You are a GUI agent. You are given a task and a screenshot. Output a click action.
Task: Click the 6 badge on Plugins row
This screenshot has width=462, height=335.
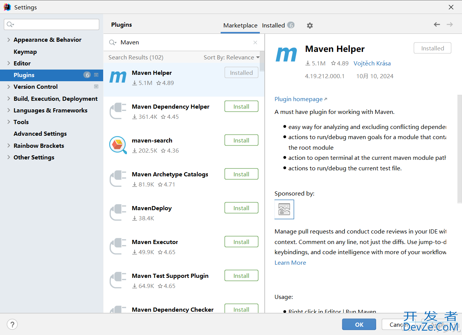87,75
